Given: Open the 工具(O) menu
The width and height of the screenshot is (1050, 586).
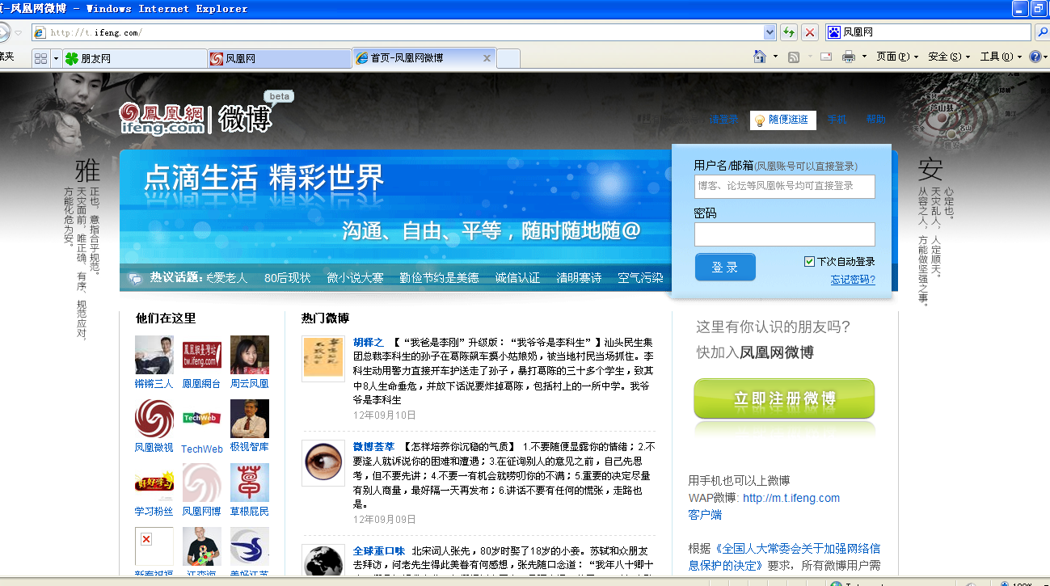Looking at the screenshot, I should point(1001,57).
